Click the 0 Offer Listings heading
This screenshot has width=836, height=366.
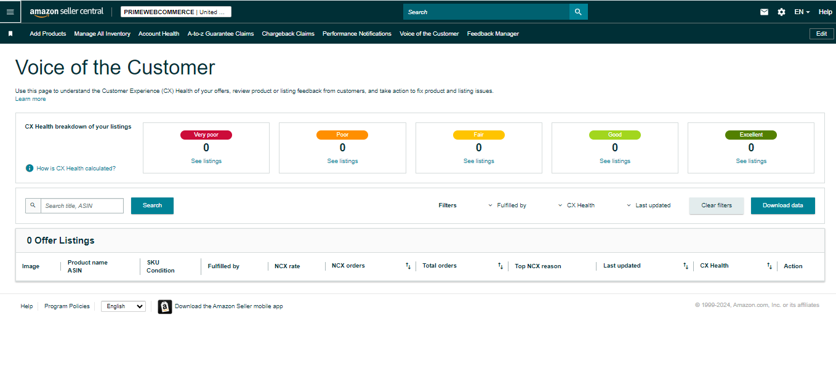coord(60,241)
